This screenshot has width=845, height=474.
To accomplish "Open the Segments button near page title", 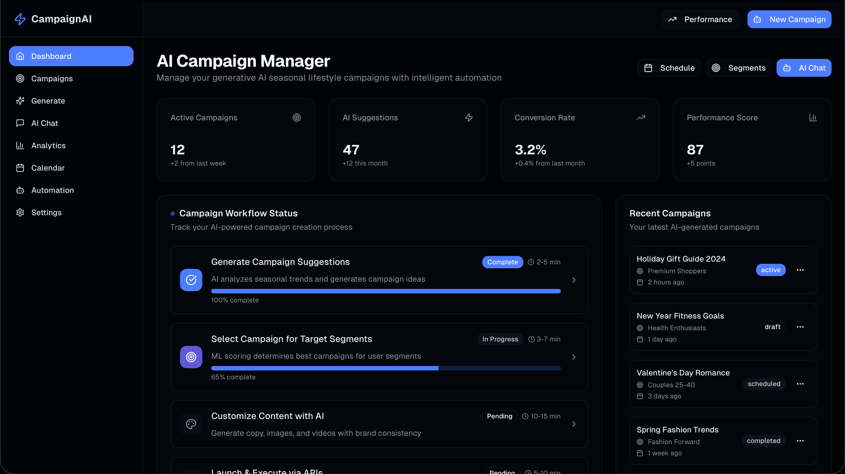I will click(738, 68).
